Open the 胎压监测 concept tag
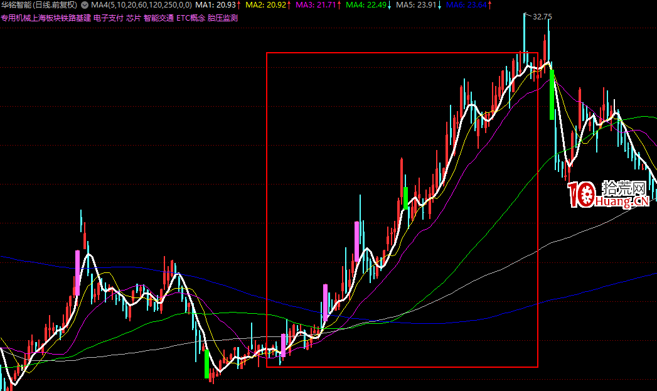 pyautogui.click(x=223, y=18)
